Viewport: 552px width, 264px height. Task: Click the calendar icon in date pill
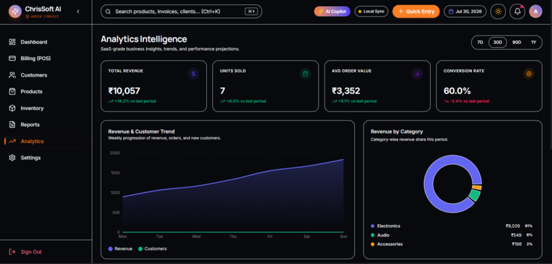[x=451, y=12]
